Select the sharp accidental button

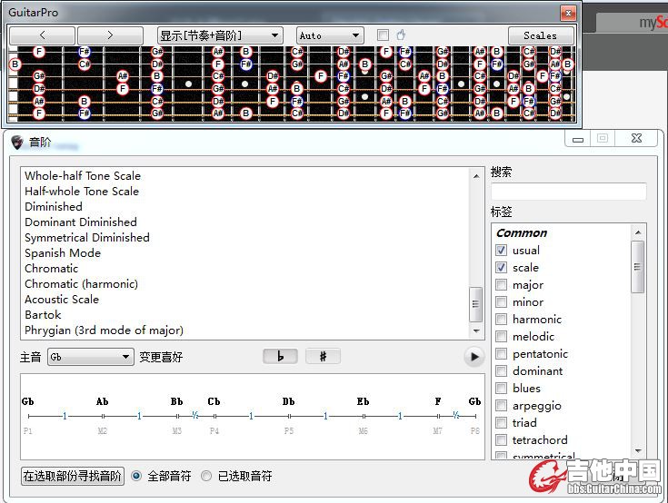[323, 357]
